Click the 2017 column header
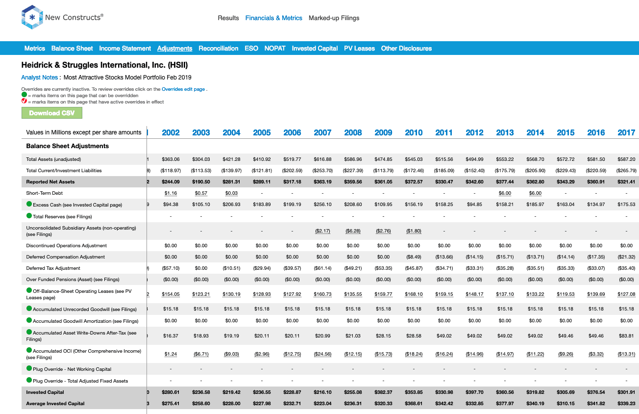Image resolution: width=639 pixels, height=414 pixels. [626, 132]
